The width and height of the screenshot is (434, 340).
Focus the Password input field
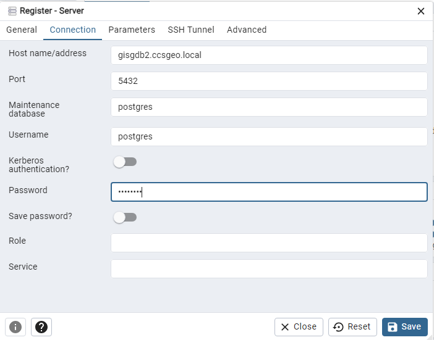[x=269, y=192]
